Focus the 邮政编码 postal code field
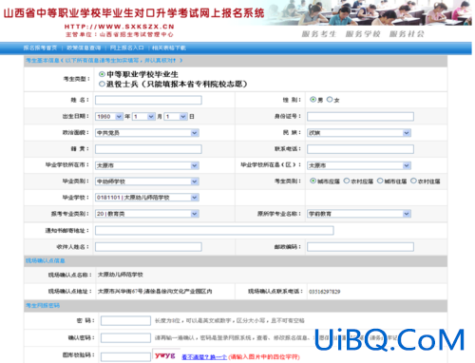 coord(360,247)
